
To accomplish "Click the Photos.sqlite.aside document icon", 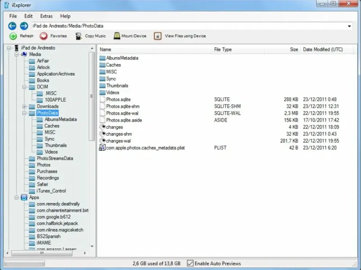I will click(x=102, y=120).
